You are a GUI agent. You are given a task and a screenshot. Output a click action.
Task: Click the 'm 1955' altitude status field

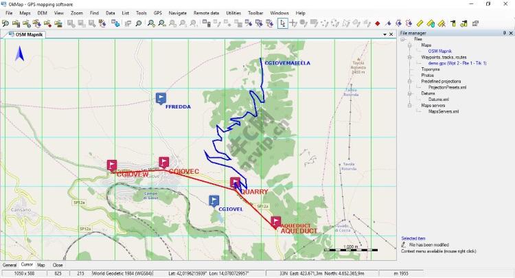(x=401, y=273)
